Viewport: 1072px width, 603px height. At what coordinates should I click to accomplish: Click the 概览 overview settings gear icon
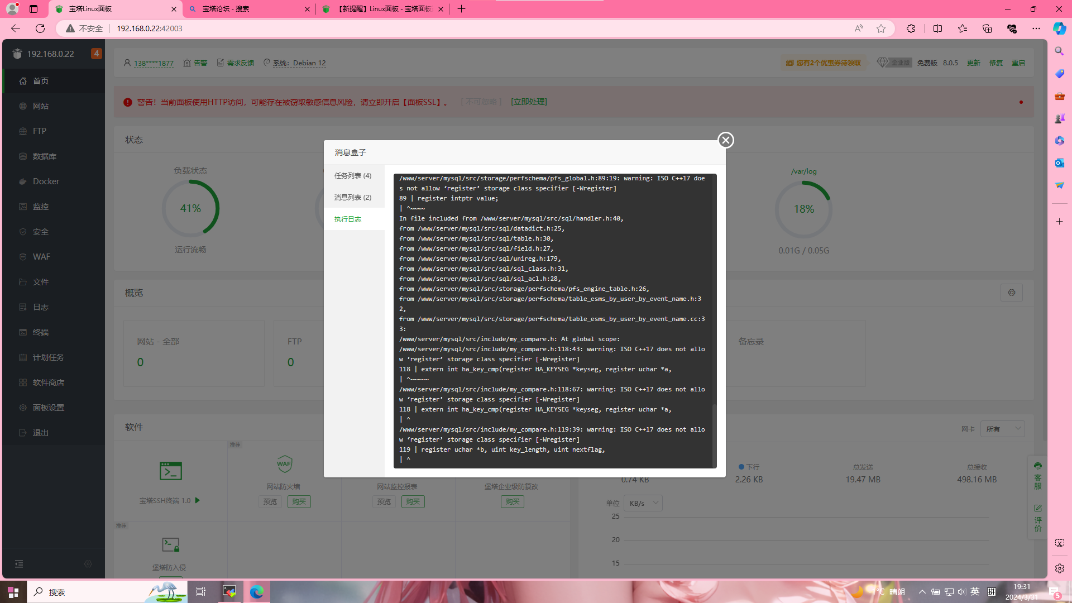(1012, 293)
